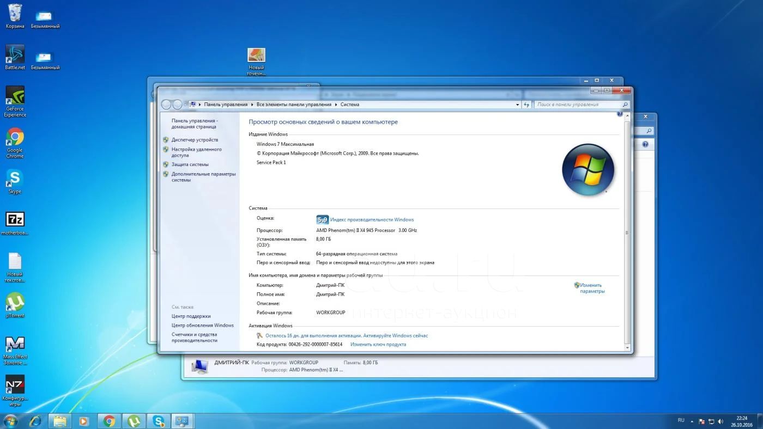Click search magnifier in back right window
This screenshot has width=763, height=429.
[x=649, y=131]
